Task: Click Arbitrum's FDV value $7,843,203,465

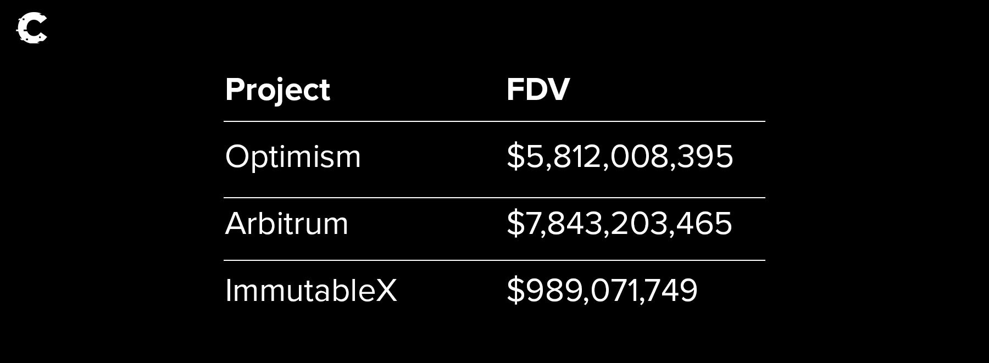Action: coord(619,224)
